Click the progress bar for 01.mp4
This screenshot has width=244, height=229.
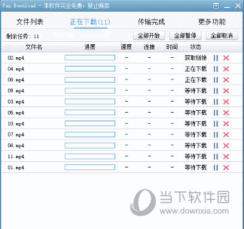[x=90, y=167]
